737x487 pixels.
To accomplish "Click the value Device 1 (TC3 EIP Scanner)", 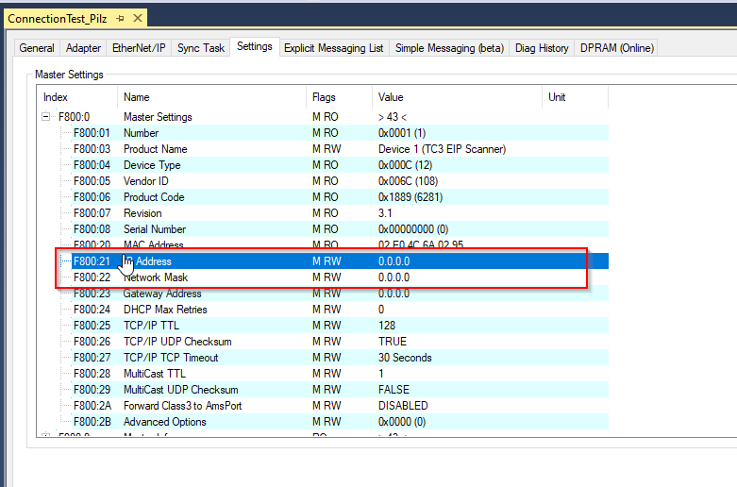I will [x=442, y=148].
